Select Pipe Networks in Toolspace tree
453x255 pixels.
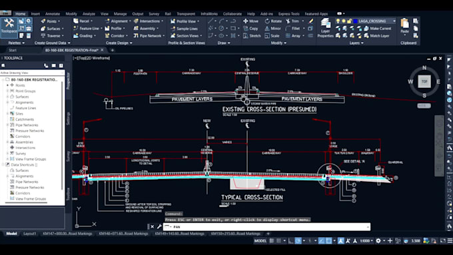tap(27, 125)
